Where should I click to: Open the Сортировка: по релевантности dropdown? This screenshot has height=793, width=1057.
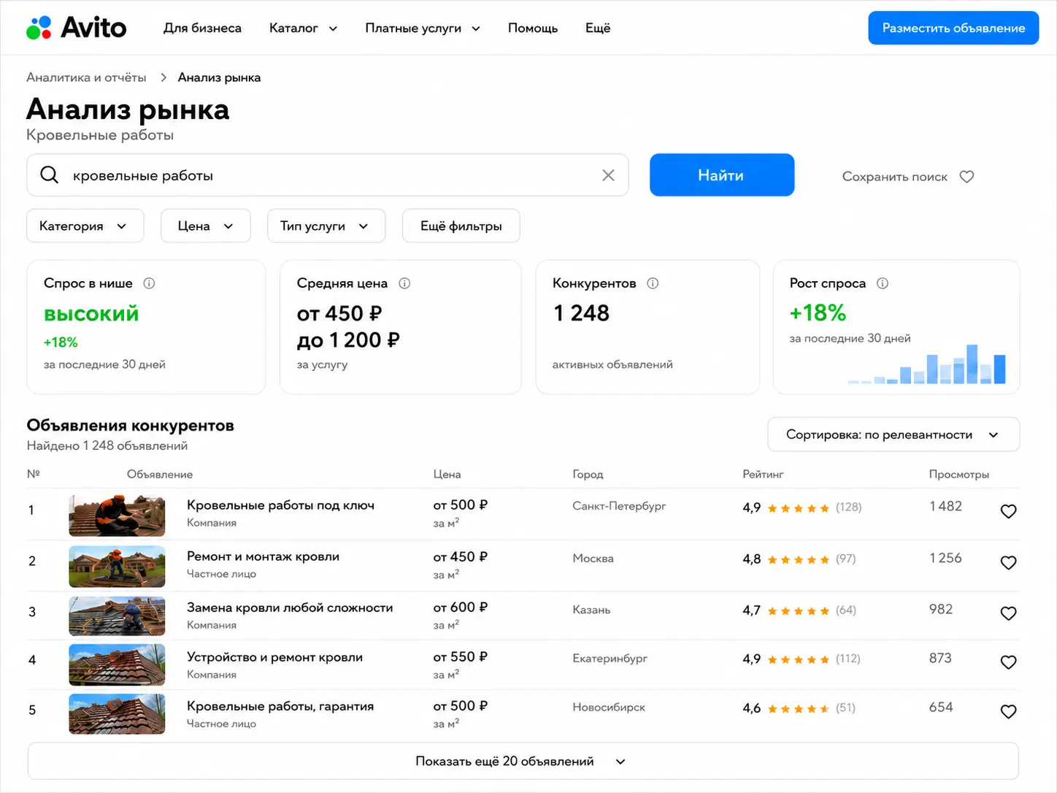tap(893, 434)
